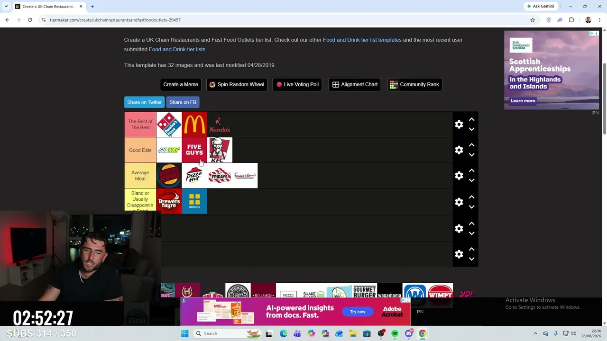Open the Chrome profile avatar

(x=588, y=20)
